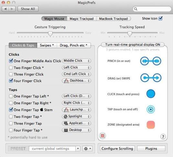The height and width of the screenshot is (157, 173).
Task: Click the Configure Scrolling button
Action: coord(117,149)
